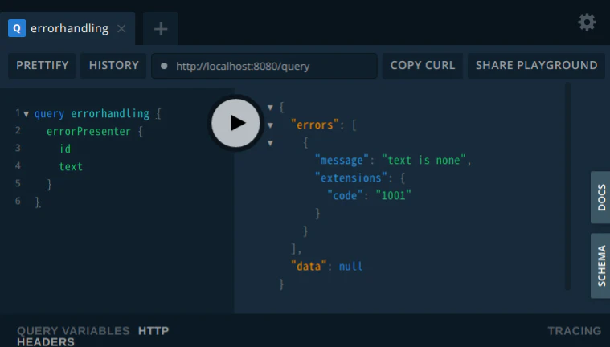Run the query with play button
Viewport: 610px width, 347px height.
coord(235,123)
